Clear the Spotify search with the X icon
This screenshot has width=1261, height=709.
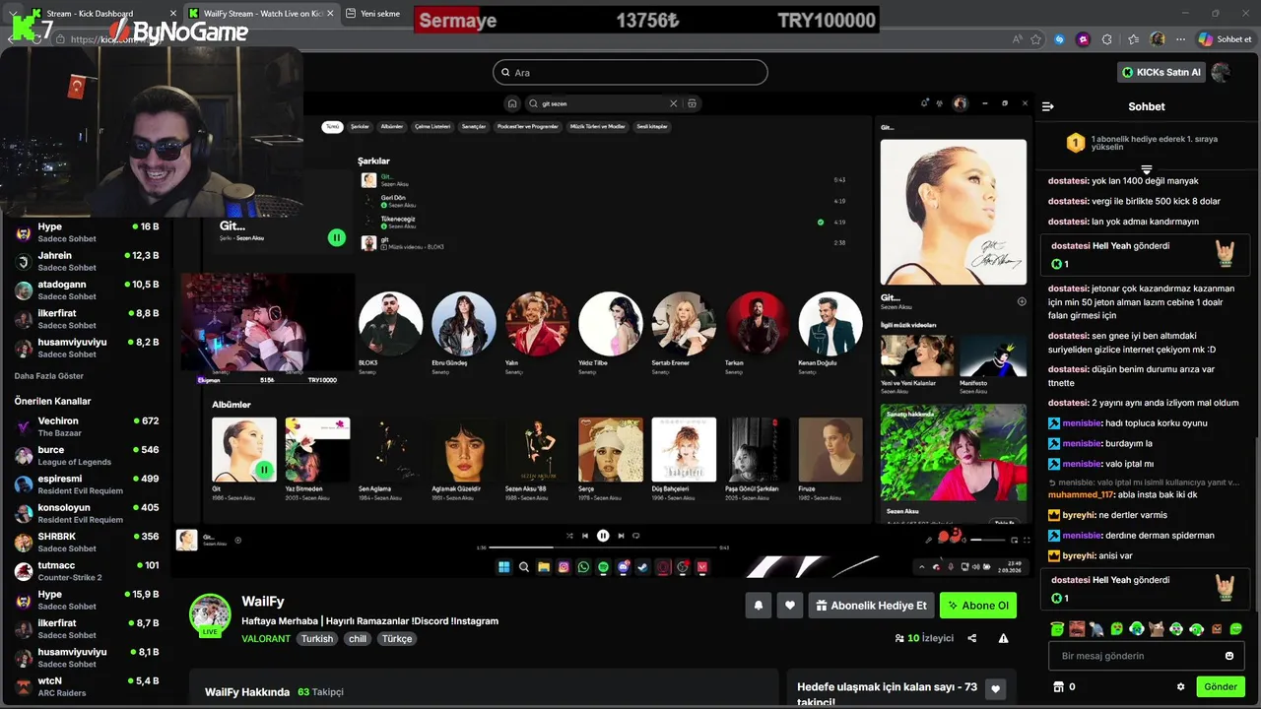point(674,103)
